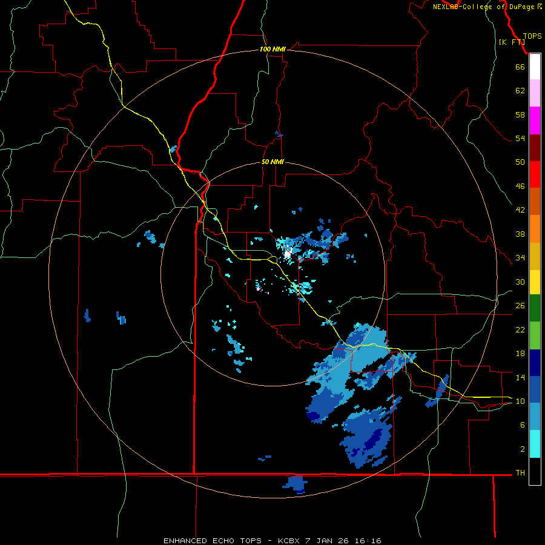
Task: Click the light green legend swatch
Action: (x=535, y=335)
